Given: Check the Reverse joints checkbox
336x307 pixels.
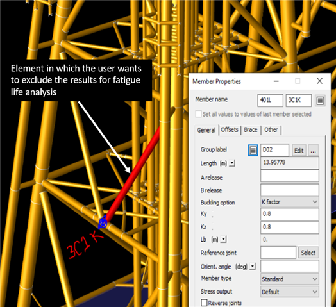Looking at the screenshot, I should (x=204, y=303).
